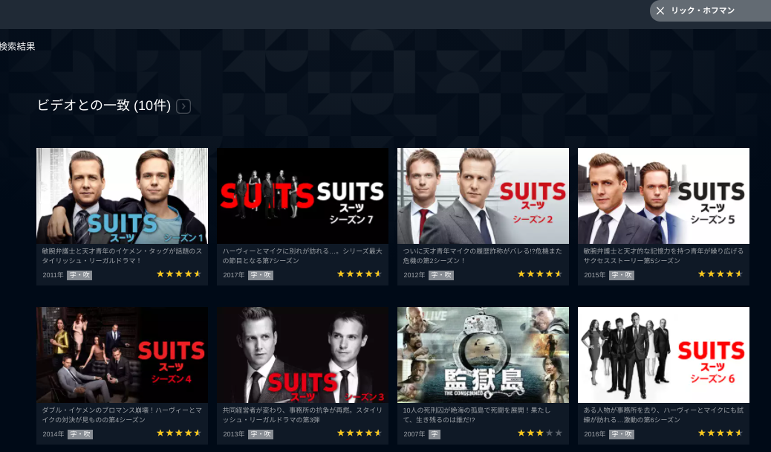
Task: Clear the リック・ホフマン search with X icon
Action: [x=660, y=11]
